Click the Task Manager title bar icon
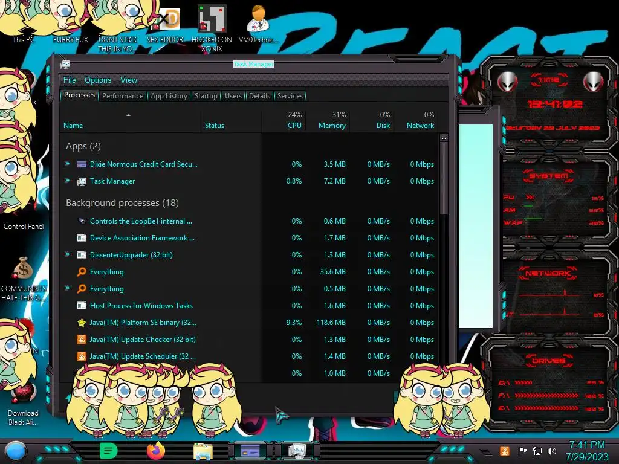This screenshot has height=464, width=619. [x=65, y=64]
